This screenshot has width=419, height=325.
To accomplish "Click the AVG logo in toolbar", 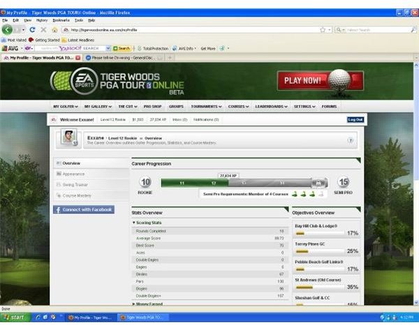I will [10, 48].
